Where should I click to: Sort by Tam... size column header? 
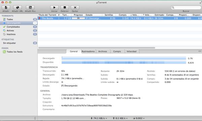tap(65, 15)
